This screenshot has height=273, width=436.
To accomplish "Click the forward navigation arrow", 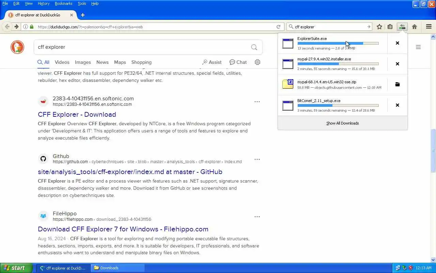I will click(x=16, y=27).
